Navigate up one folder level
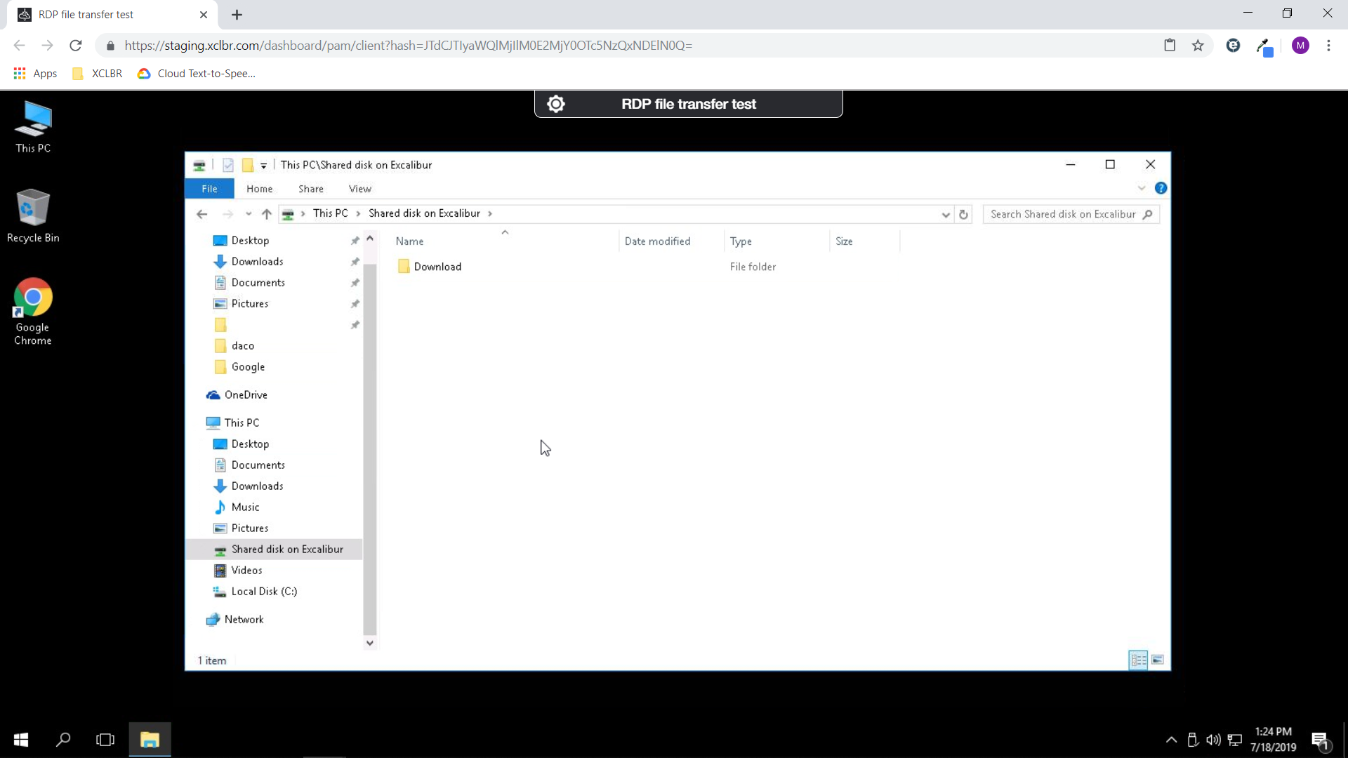The width and height of the screenshot is (1348, 758). [x=266, y=214]
